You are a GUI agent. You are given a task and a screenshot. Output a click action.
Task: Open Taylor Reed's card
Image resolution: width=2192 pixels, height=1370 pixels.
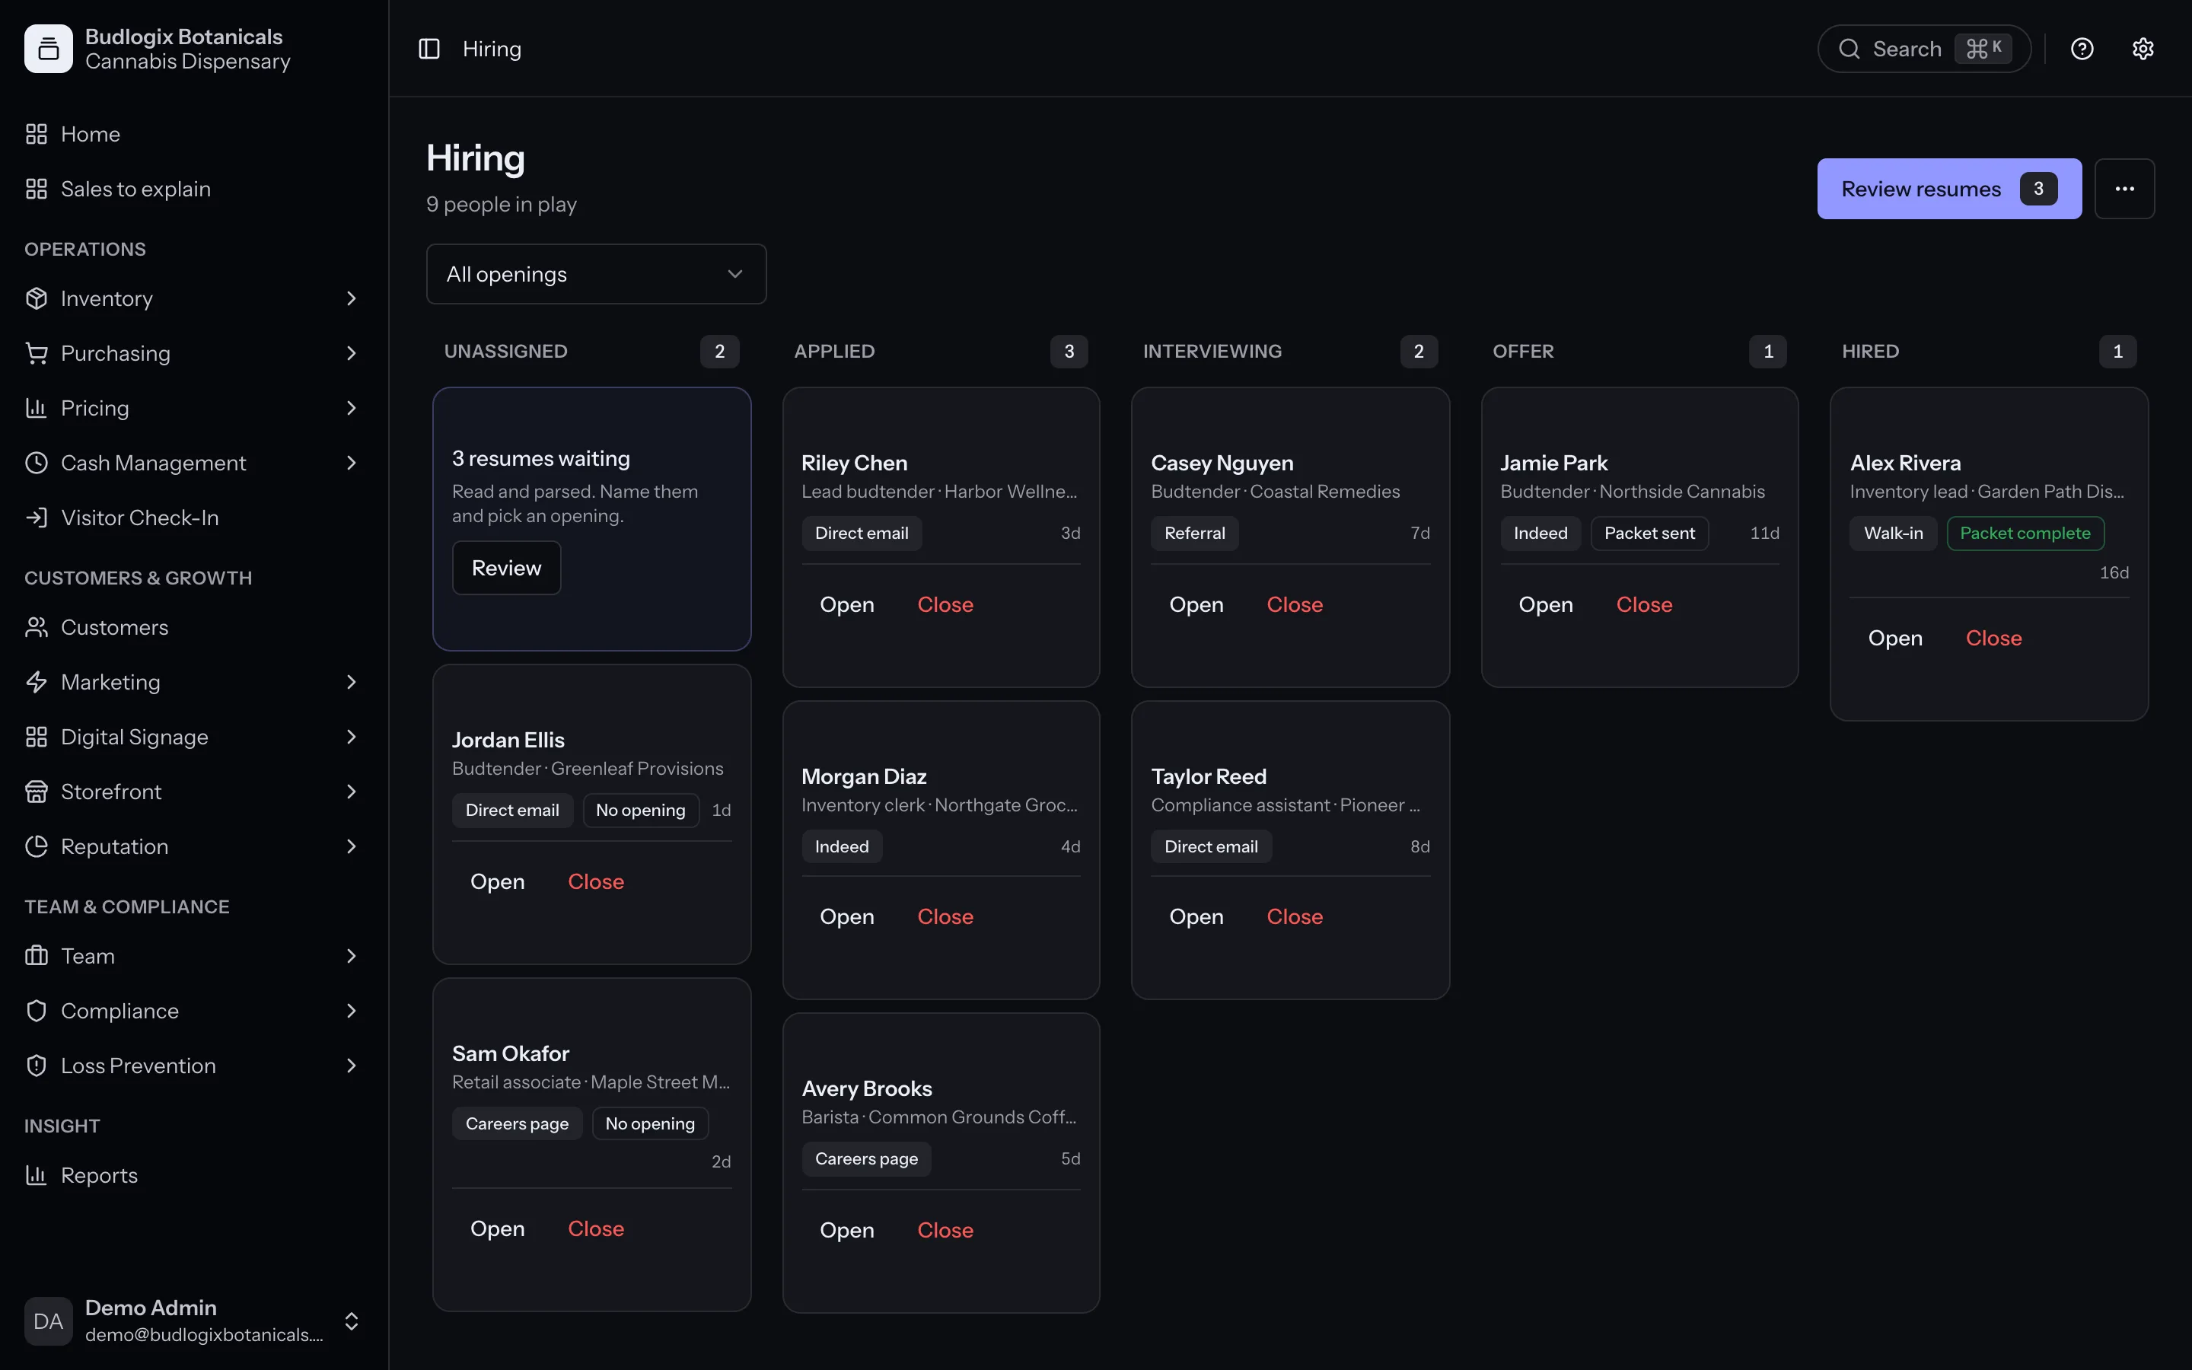tap(1196, 917)
